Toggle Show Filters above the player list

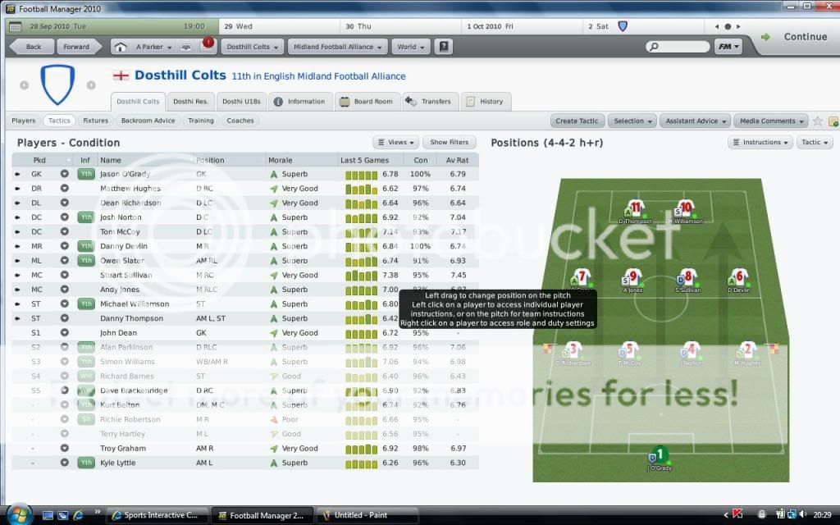[450, 142]
